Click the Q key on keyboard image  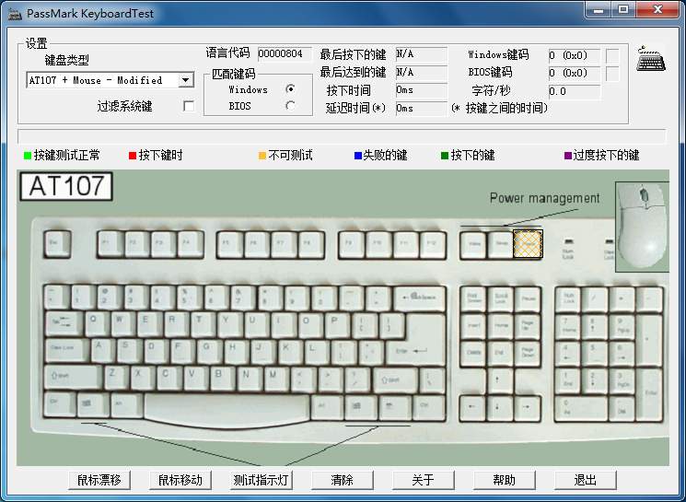(x=97, y=324)
